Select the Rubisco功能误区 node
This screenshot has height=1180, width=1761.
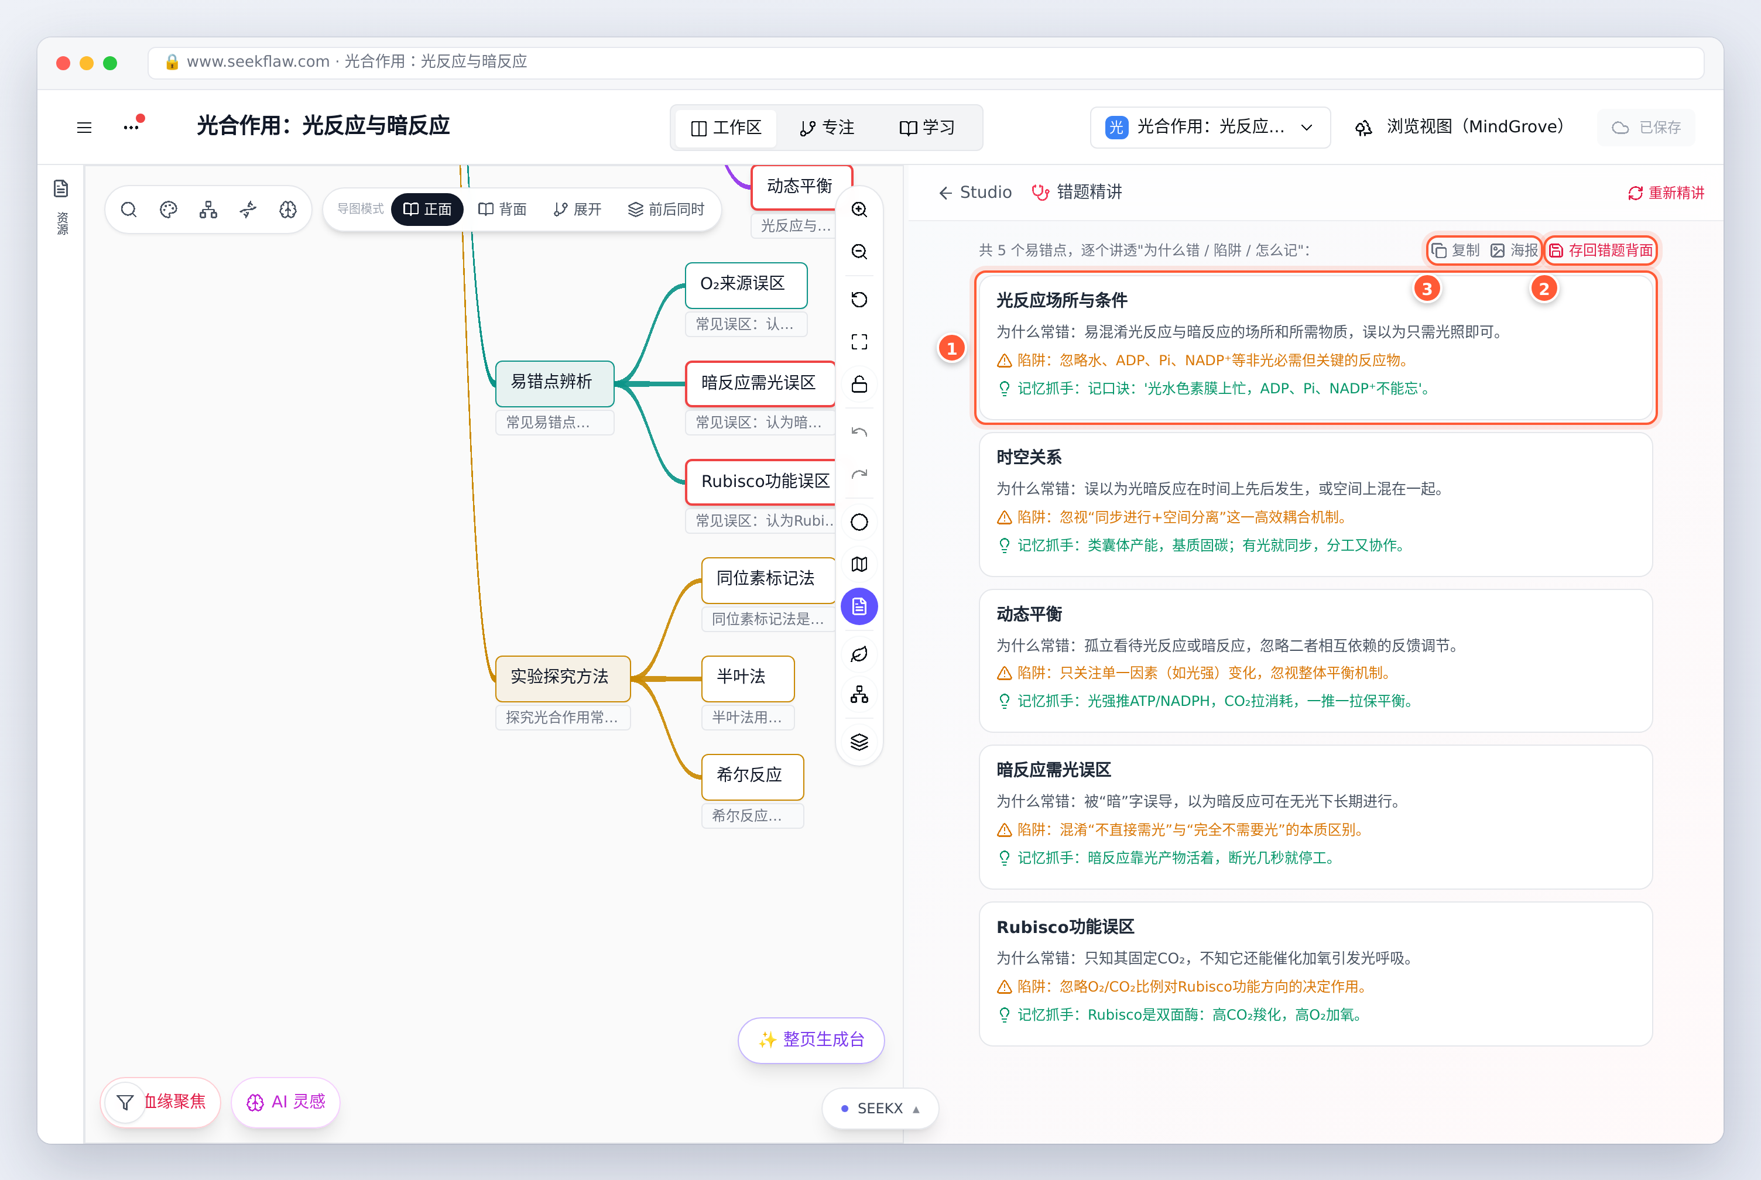762,482
